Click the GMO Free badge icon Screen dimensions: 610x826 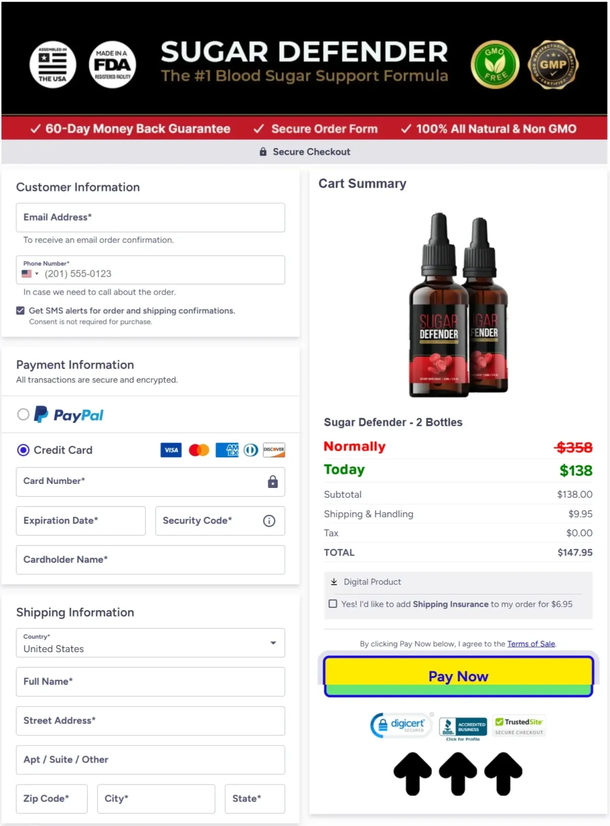tap(495, 65)
